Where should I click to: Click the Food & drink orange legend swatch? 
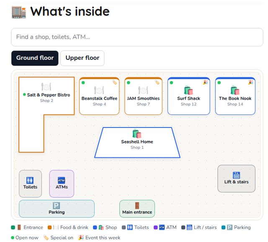(49, 227)
